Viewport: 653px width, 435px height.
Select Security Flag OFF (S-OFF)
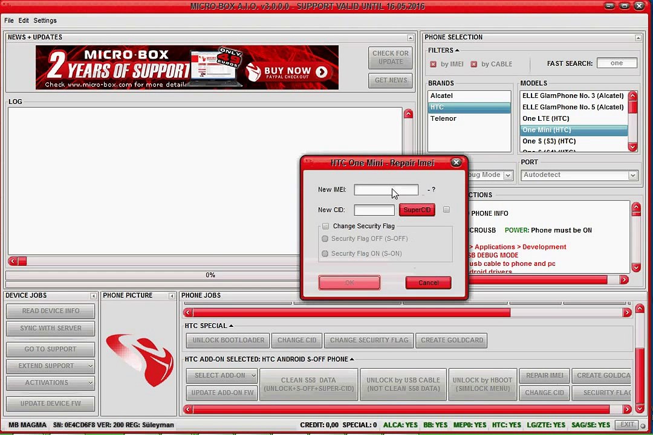tap(325, 239)
